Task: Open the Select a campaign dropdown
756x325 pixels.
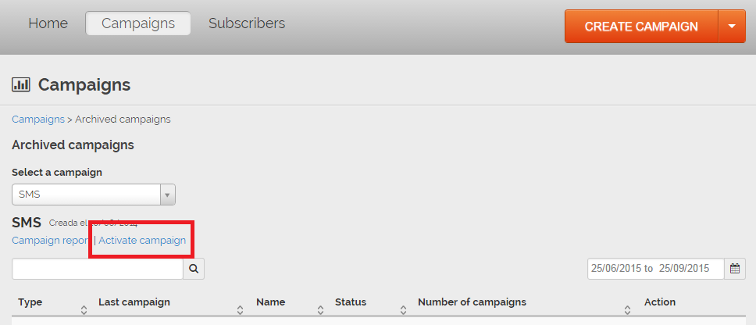Action: [94, 195]
